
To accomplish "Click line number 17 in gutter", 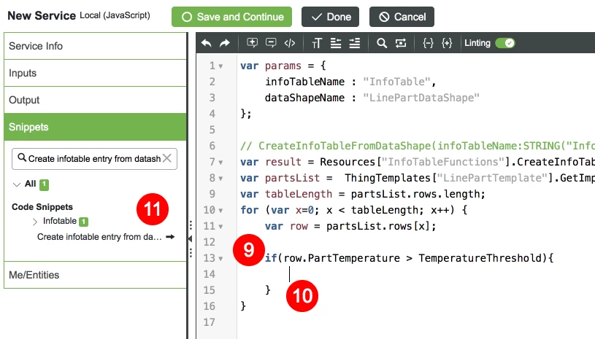I will tap(209, 322).
